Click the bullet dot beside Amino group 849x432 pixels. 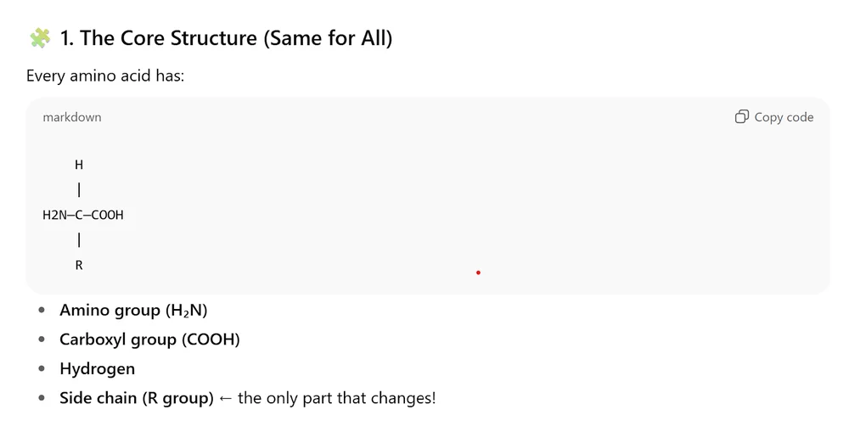(42, 311)
